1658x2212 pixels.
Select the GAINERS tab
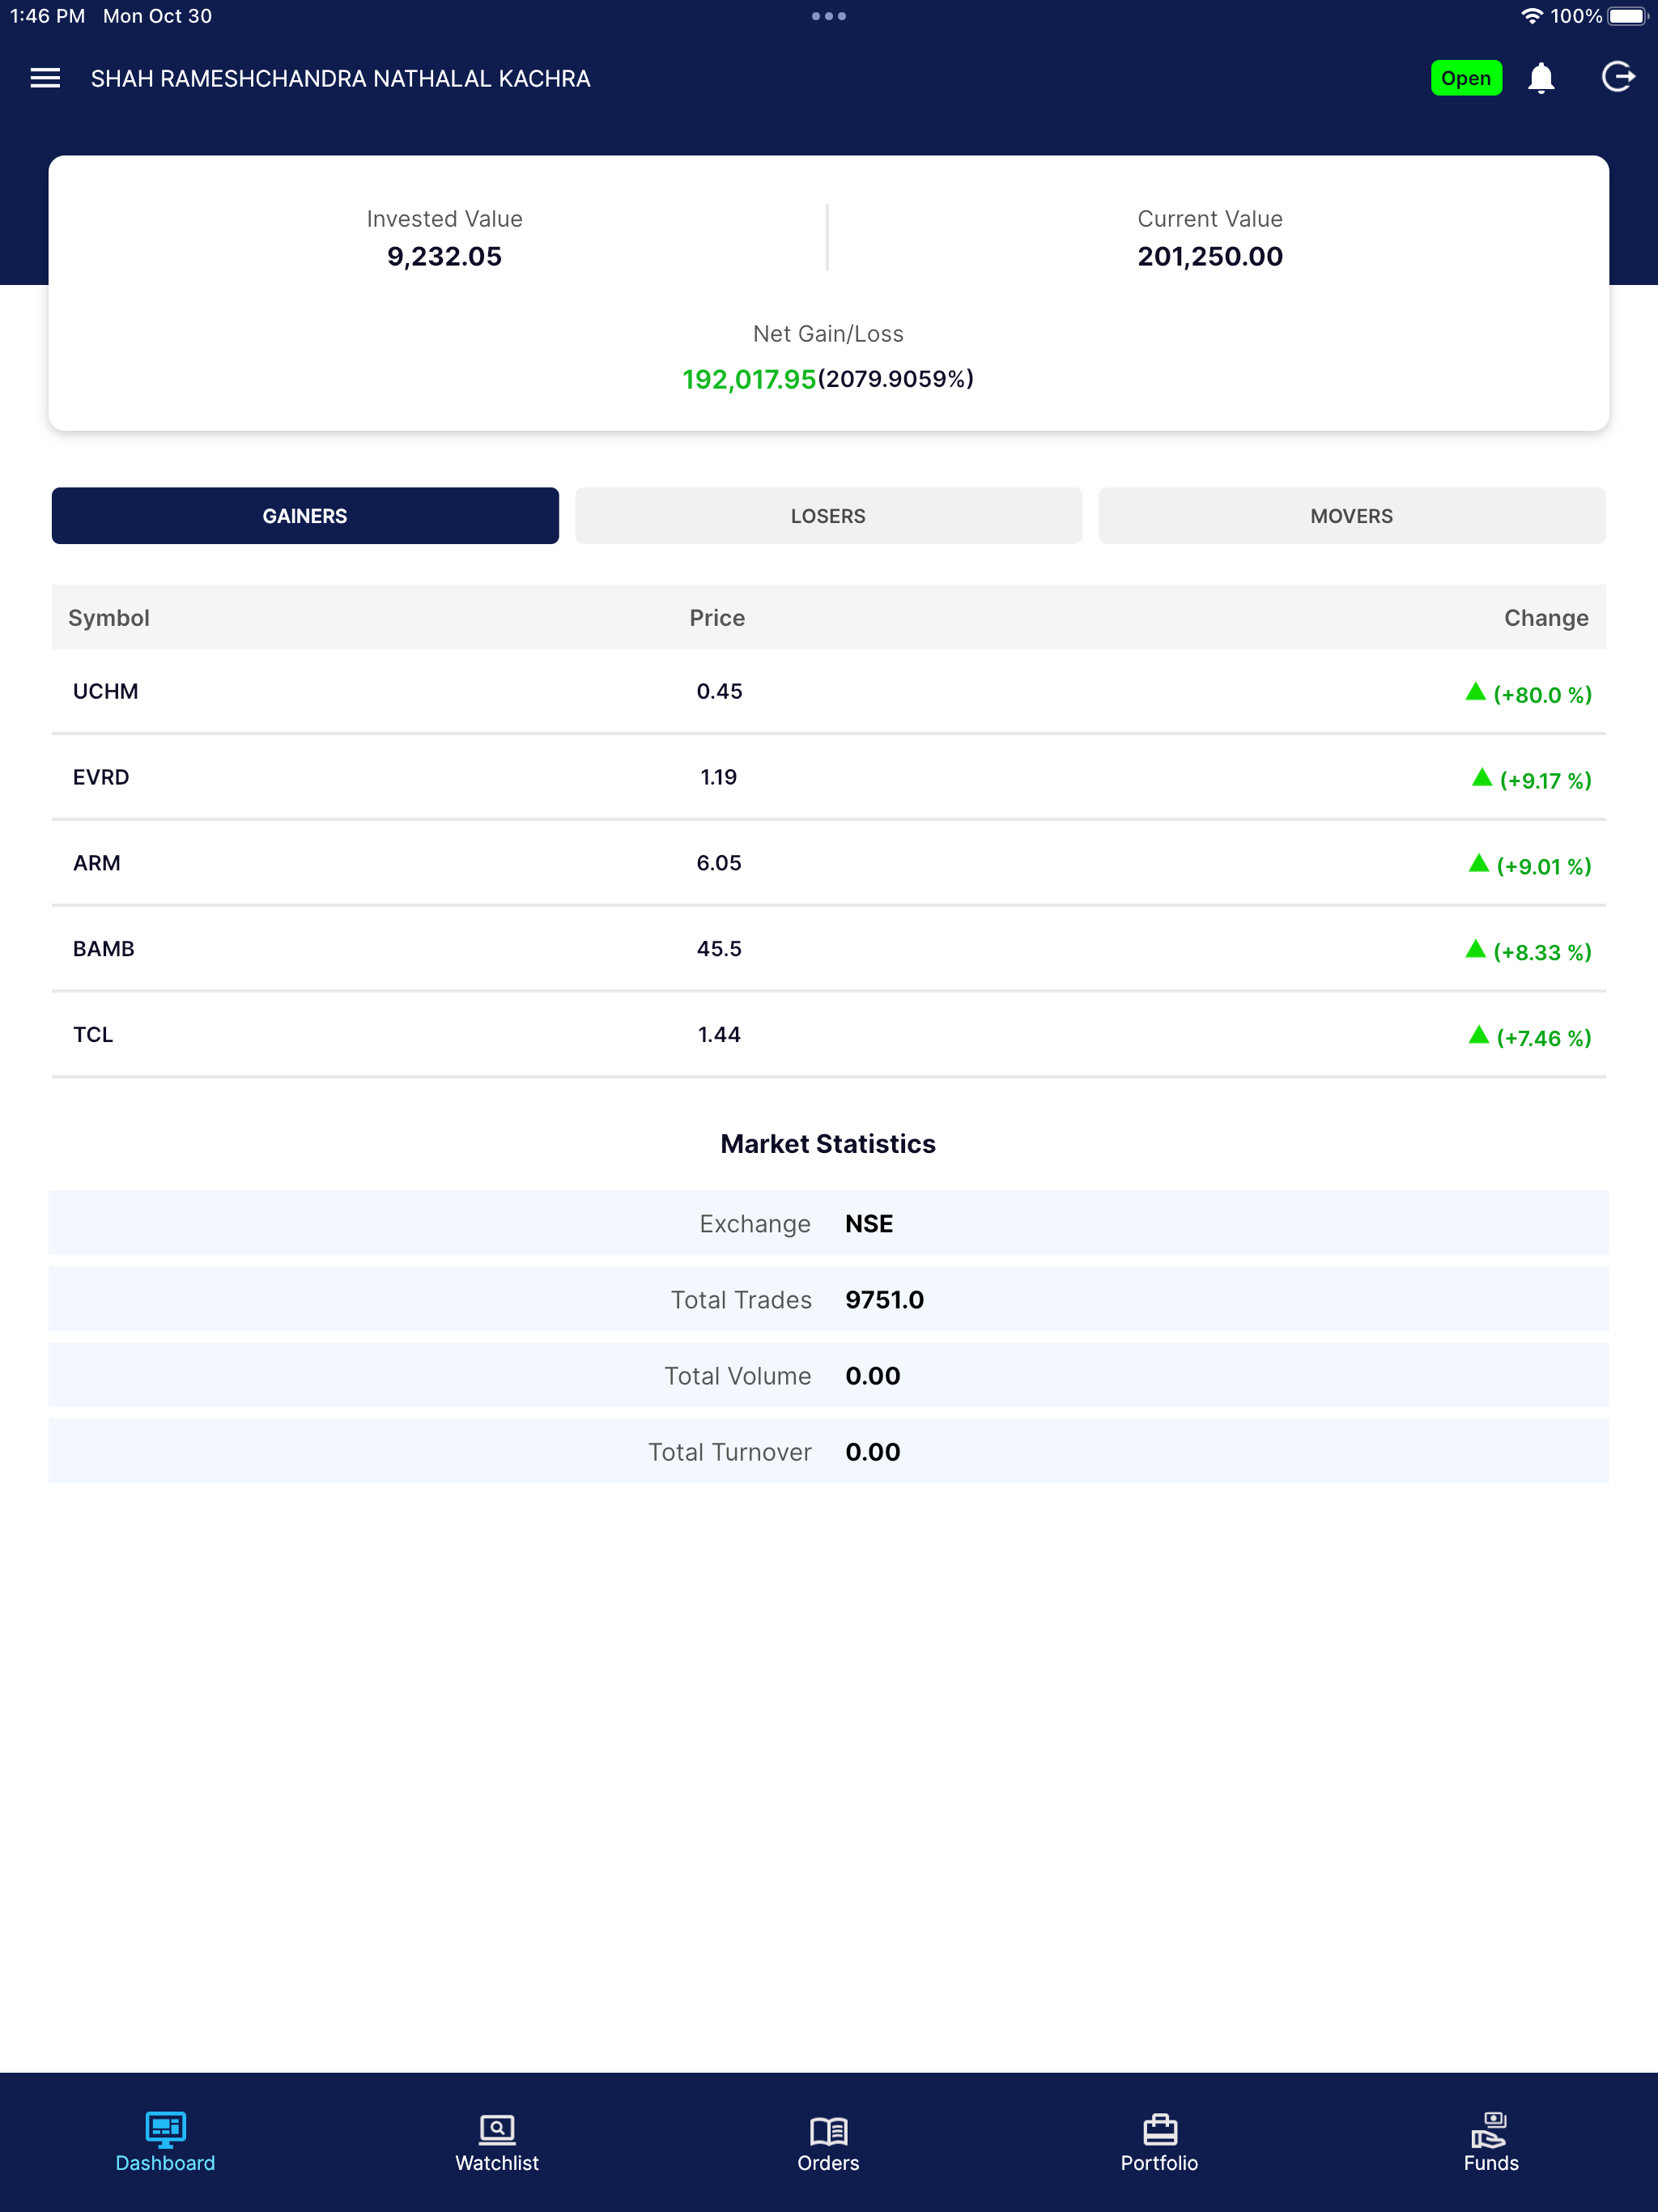click(x=305, y=516)
